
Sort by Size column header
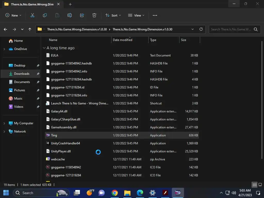[x=184, y=40]
